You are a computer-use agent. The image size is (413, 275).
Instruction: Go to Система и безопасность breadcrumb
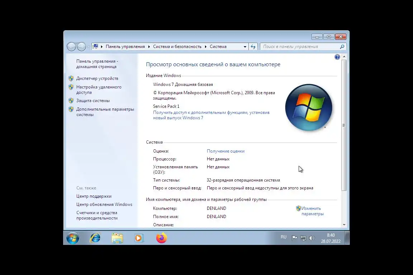pos(177,47)
